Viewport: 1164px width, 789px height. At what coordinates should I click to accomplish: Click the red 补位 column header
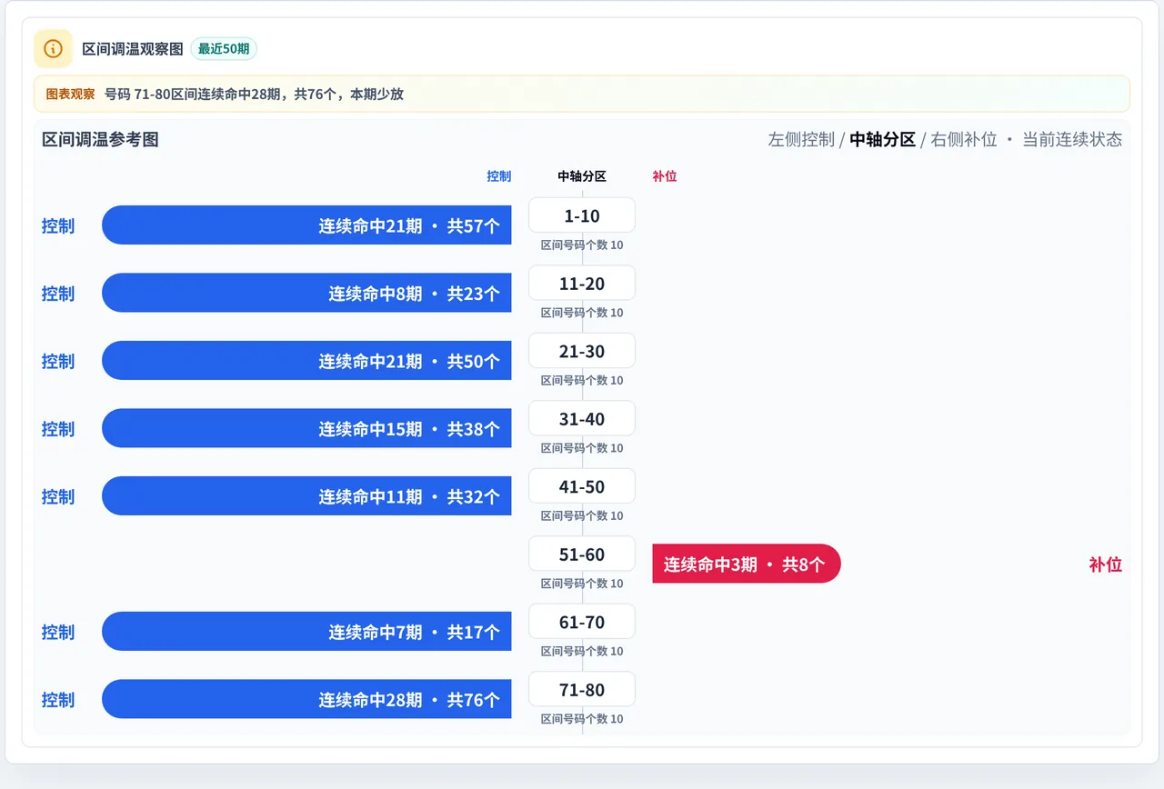[x=665, y=176]
